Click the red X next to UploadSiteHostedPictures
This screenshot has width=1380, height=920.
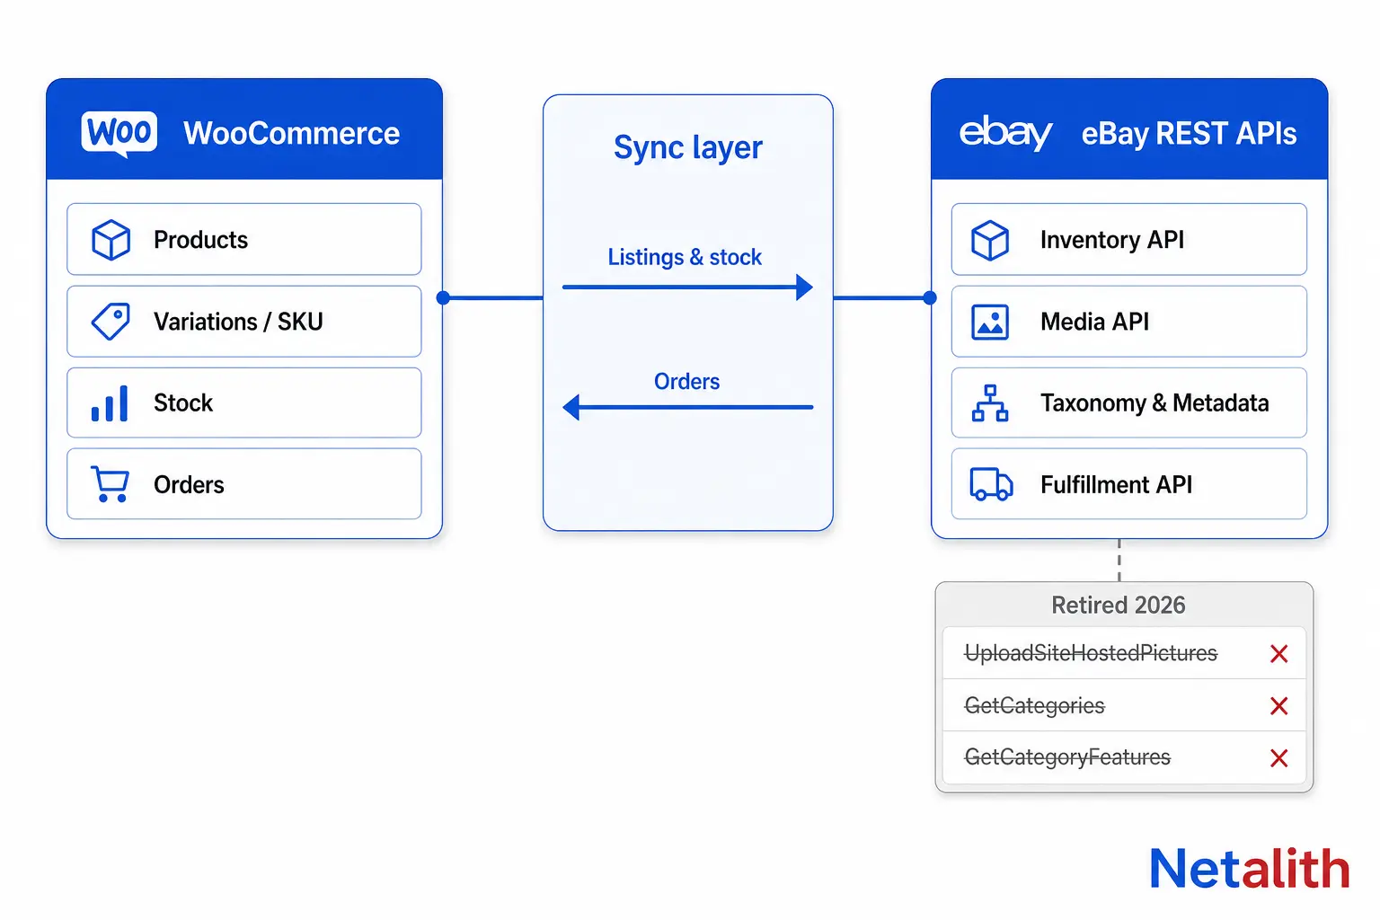pyautogui.click(x=1279, y=654)
